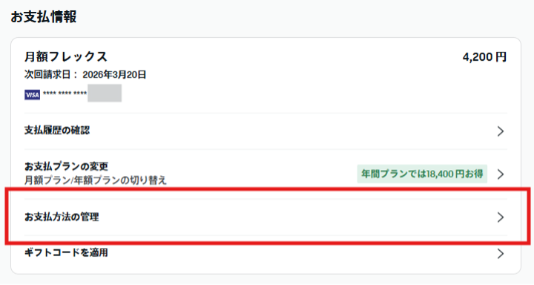Viewport: 534px width, 285px height.
Task: Click the green 年間プランでは18,400円お得 badge
Action: (x=422, y=174)
